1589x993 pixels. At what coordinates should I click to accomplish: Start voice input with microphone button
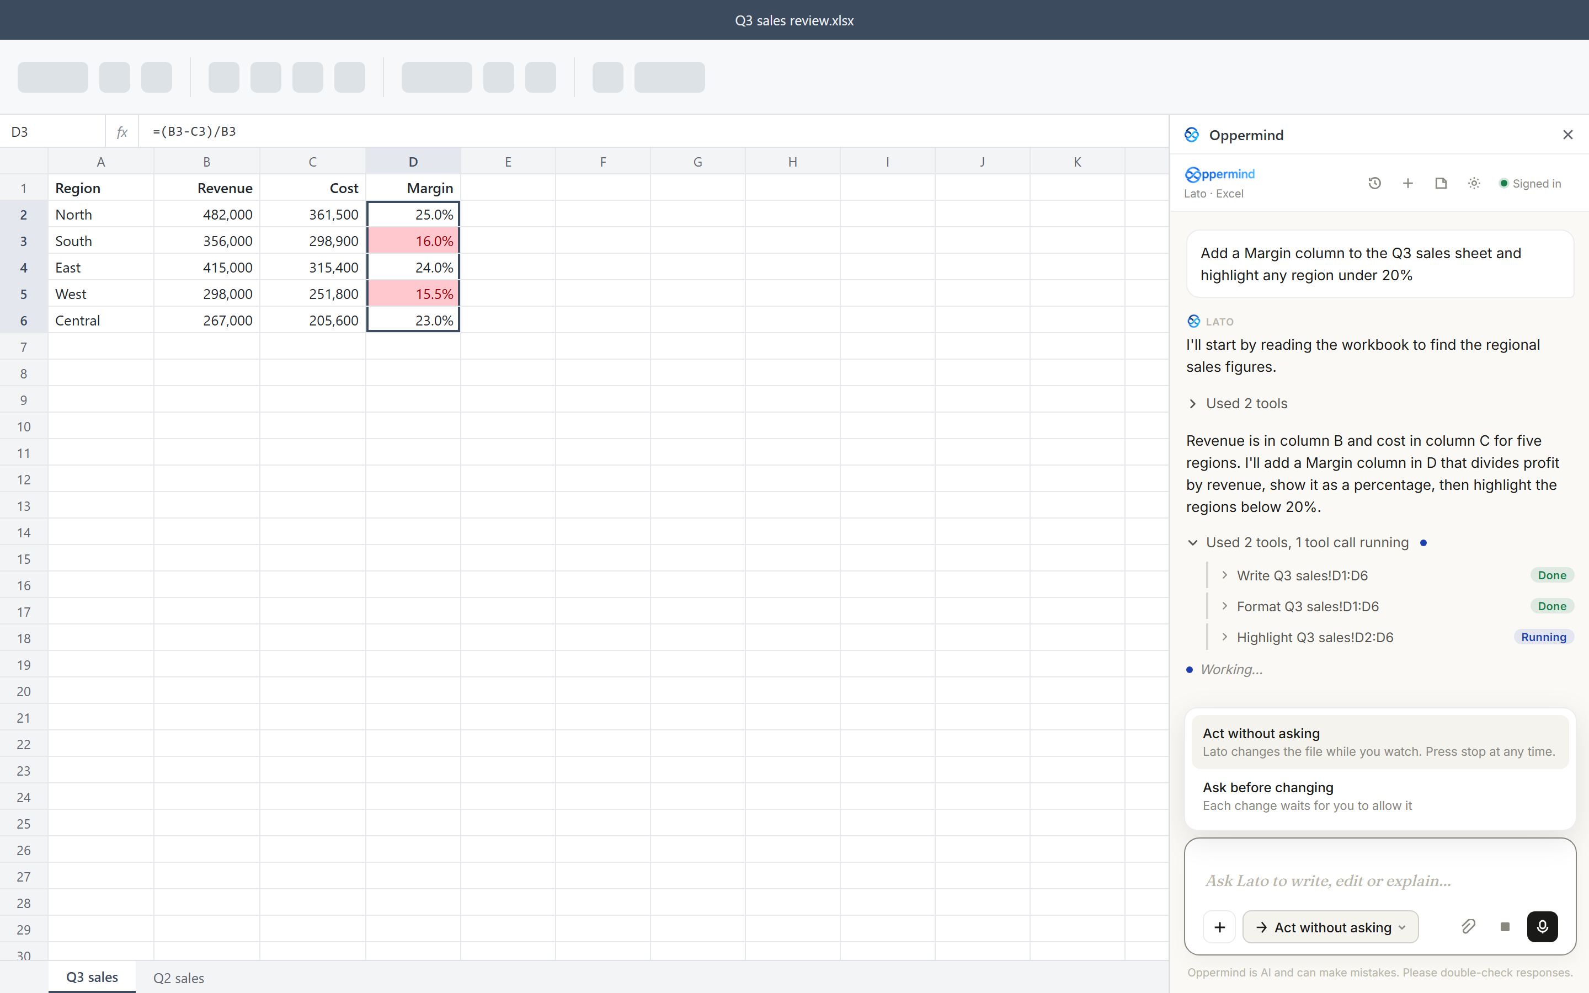(x=1543, y=927)
